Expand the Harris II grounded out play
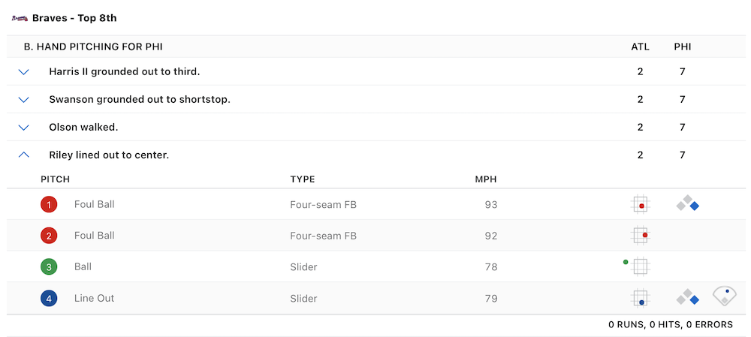The image size is (751, 337). pyautogui.click(x=23, y=72)
